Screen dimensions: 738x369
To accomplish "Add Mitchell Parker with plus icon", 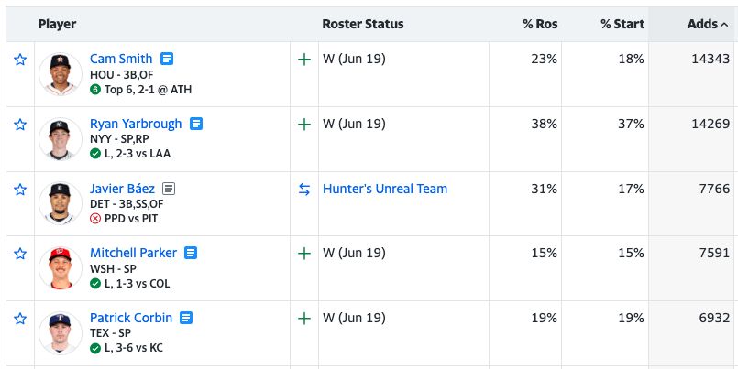I will [304, 254].
